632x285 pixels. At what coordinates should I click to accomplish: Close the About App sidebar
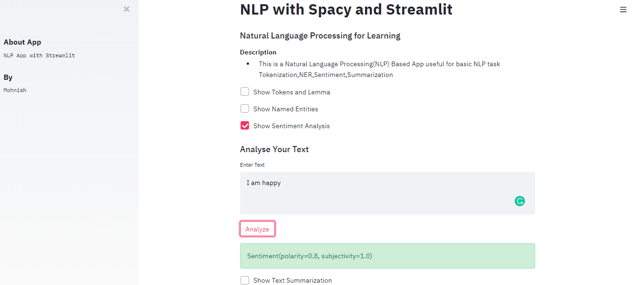pos(126,9)
